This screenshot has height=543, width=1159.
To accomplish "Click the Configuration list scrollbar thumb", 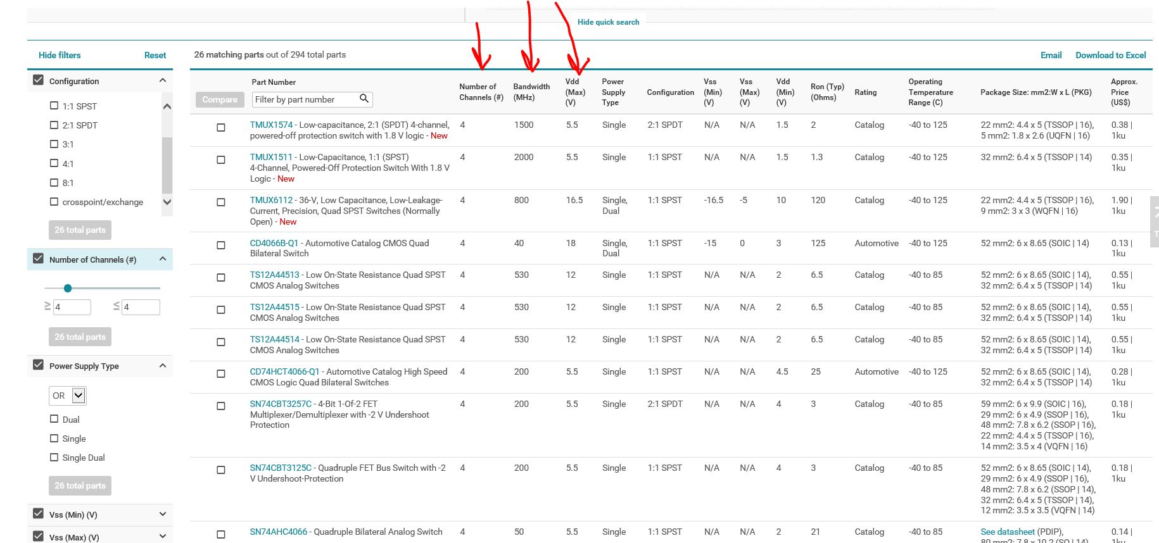I will tap(167, 165).
